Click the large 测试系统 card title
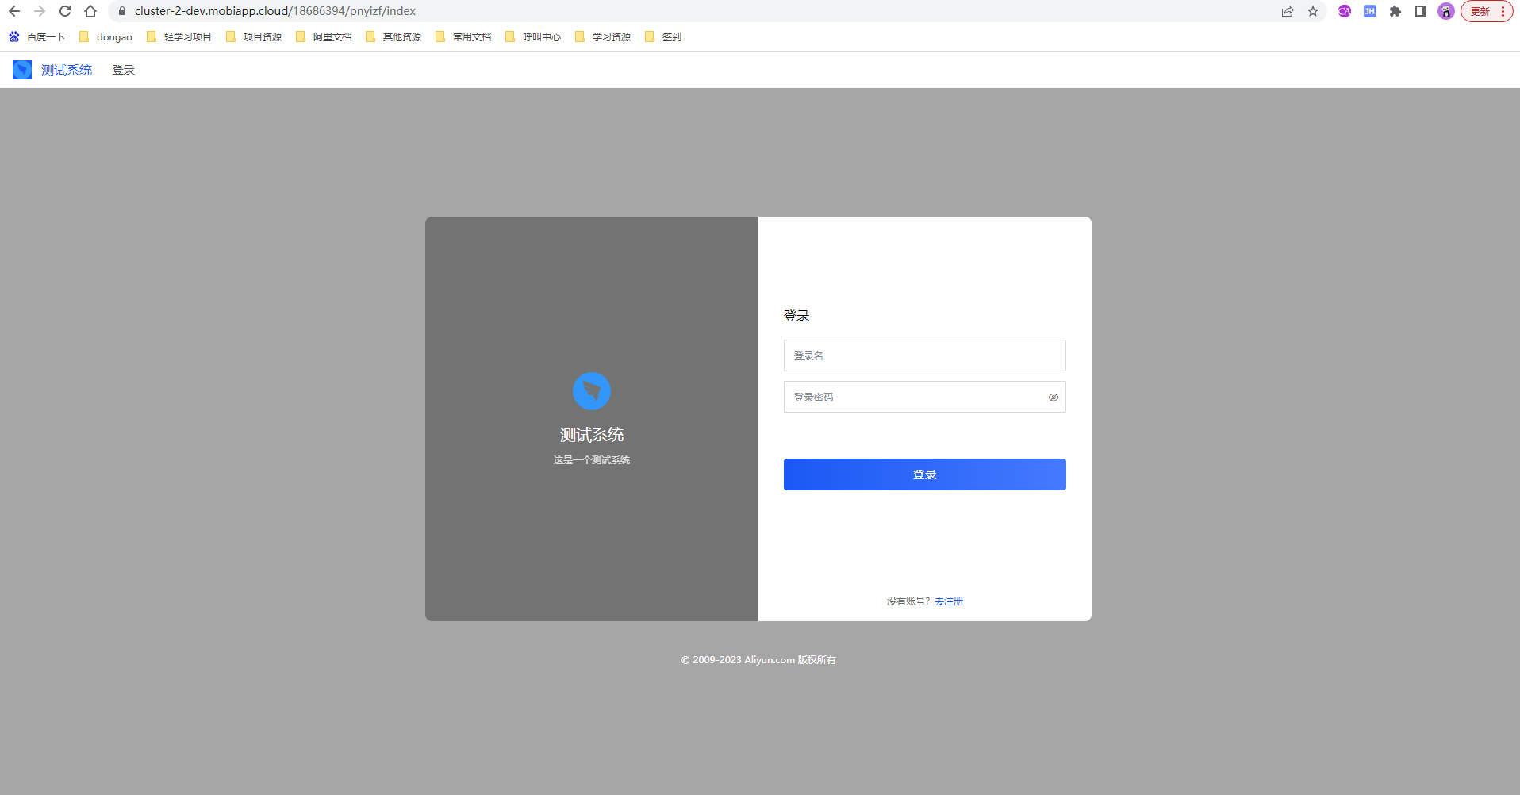The height and width of the screenshot is (795, 1520). click(592, 435)
